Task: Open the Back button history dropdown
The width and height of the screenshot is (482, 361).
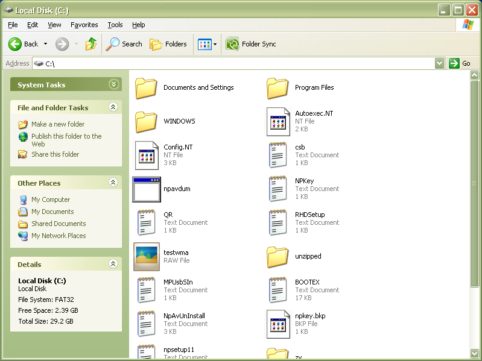Action: coord(45,44)
